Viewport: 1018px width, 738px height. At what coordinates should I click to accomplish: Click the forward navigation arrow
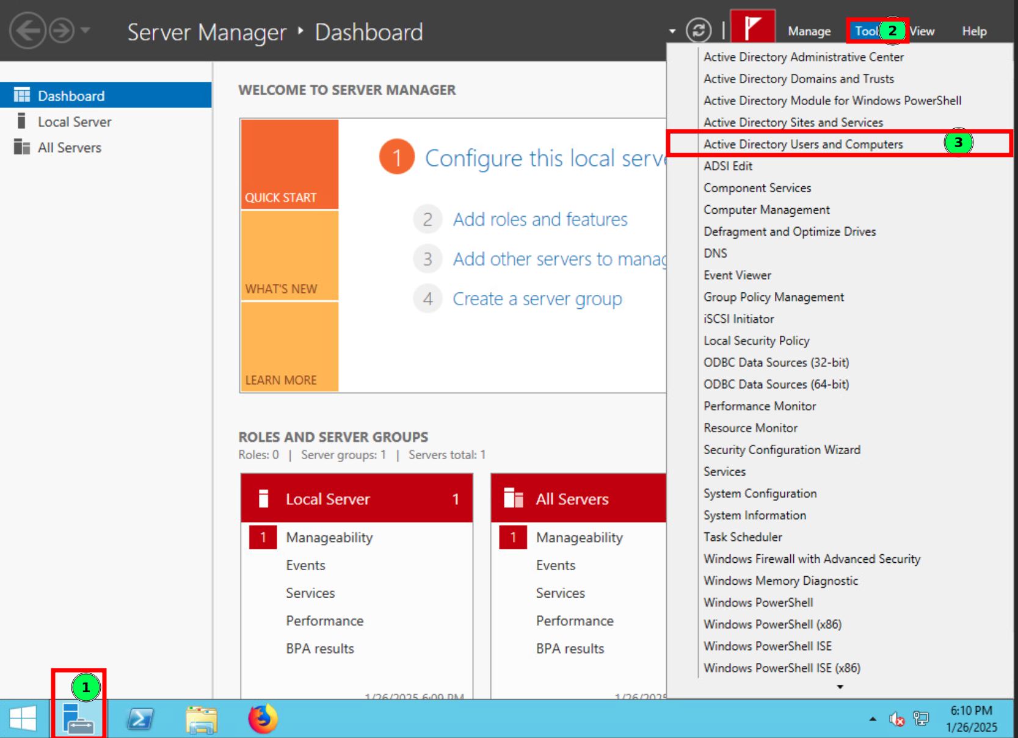[x=62, y=31]
